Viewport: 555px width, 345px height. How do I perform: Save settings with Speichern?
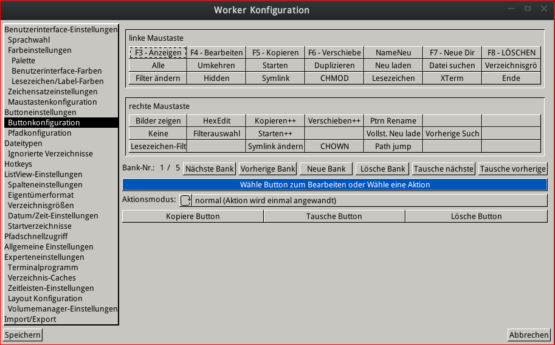pos(23,335)
